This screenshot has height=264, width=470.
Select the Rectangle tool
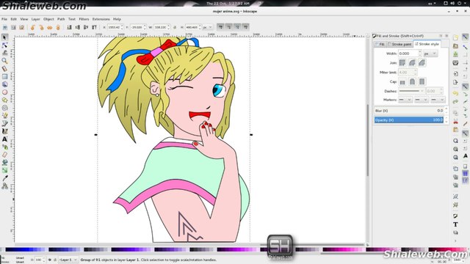(x=4, y=76)
